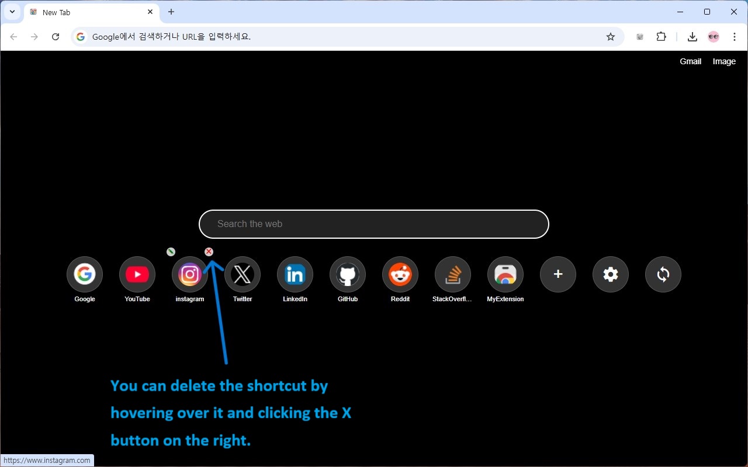Go back to previous page
Screen dimensions: 748x467
[x=13, y=37]
